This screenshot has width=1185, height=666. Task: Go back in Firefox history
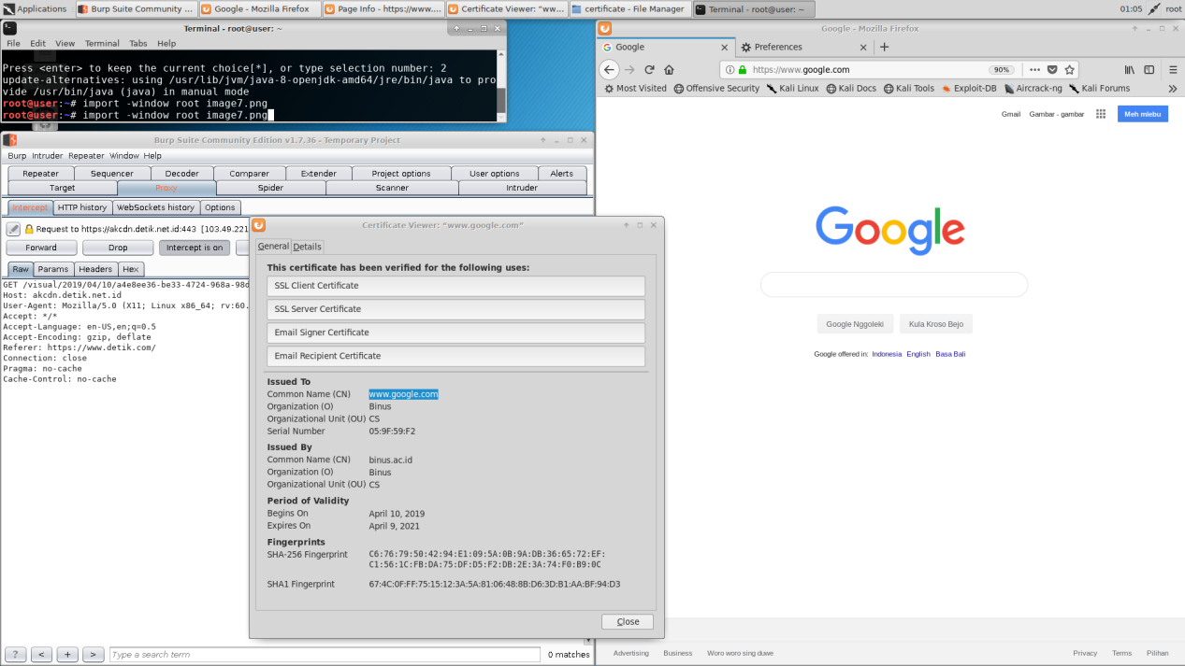pos(609,69)
